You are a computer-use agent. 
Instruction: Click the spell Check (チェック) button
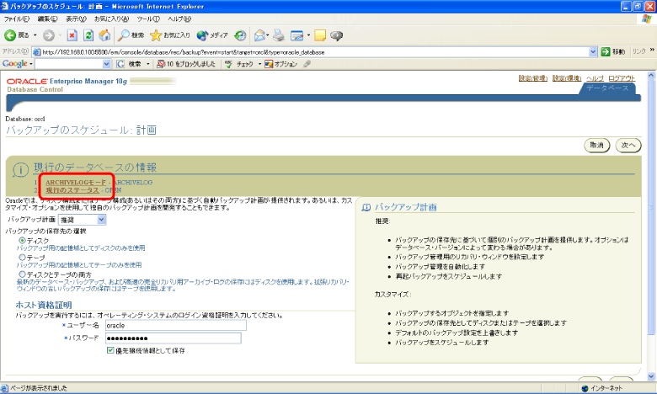(239, 64)
